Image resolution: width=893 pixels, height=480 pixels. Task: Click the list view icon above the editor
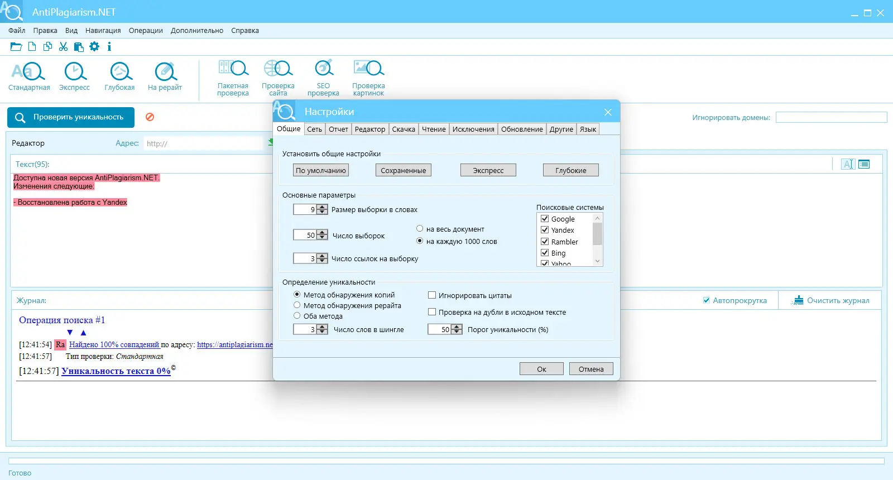tap(864, 164)
